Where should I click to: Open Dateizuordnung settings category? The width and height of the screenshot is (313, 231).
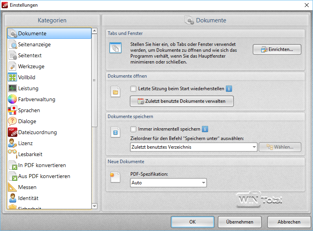tap(49, 132)
